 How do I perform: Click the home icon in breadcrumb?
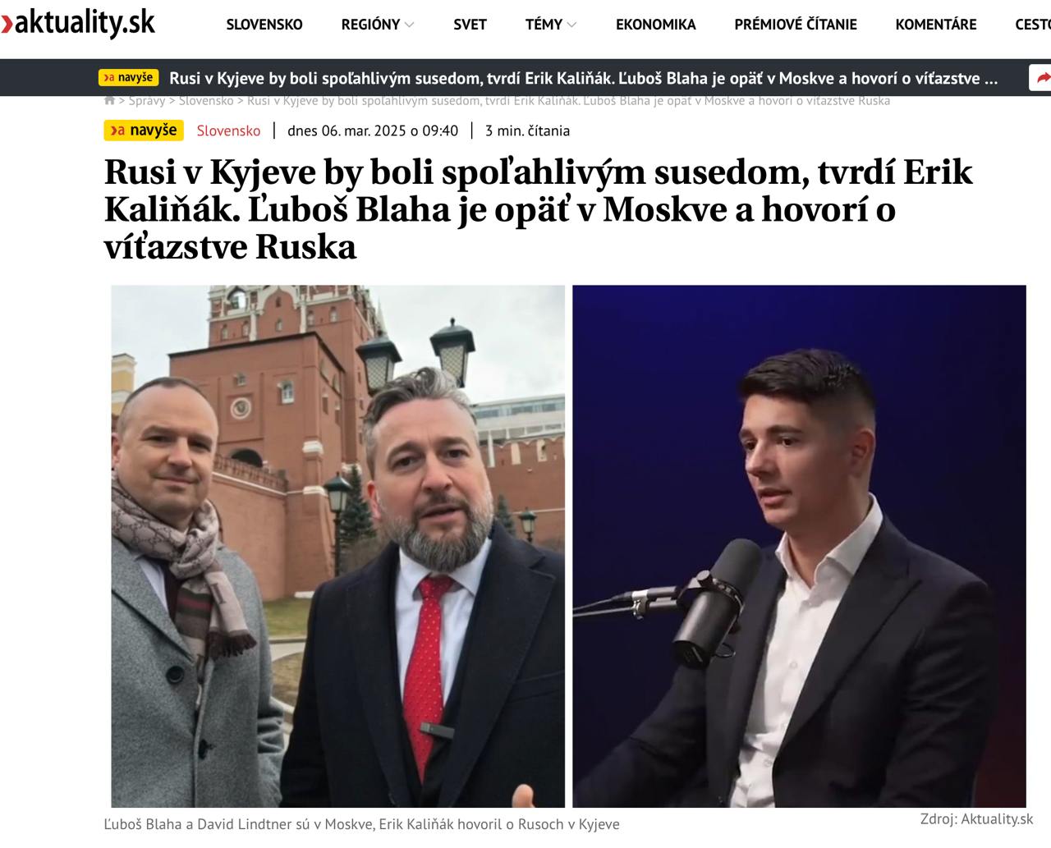109,100
